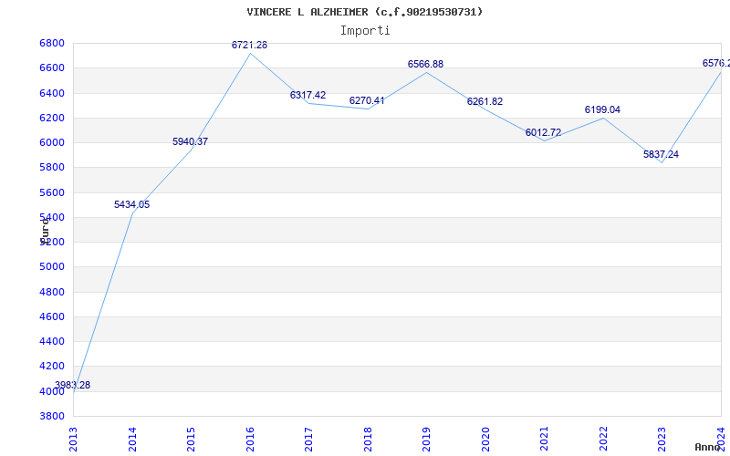Click the 5940.37 data label
730x456 pixels.
click(191, 142)
